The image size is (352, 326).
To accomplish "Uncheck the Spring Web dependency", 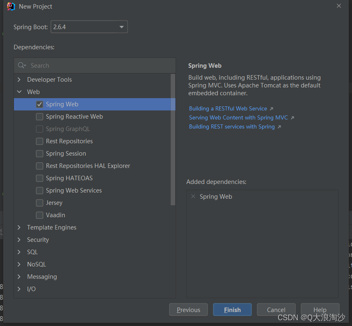I will pyautogui.click(x=39, y=104).
